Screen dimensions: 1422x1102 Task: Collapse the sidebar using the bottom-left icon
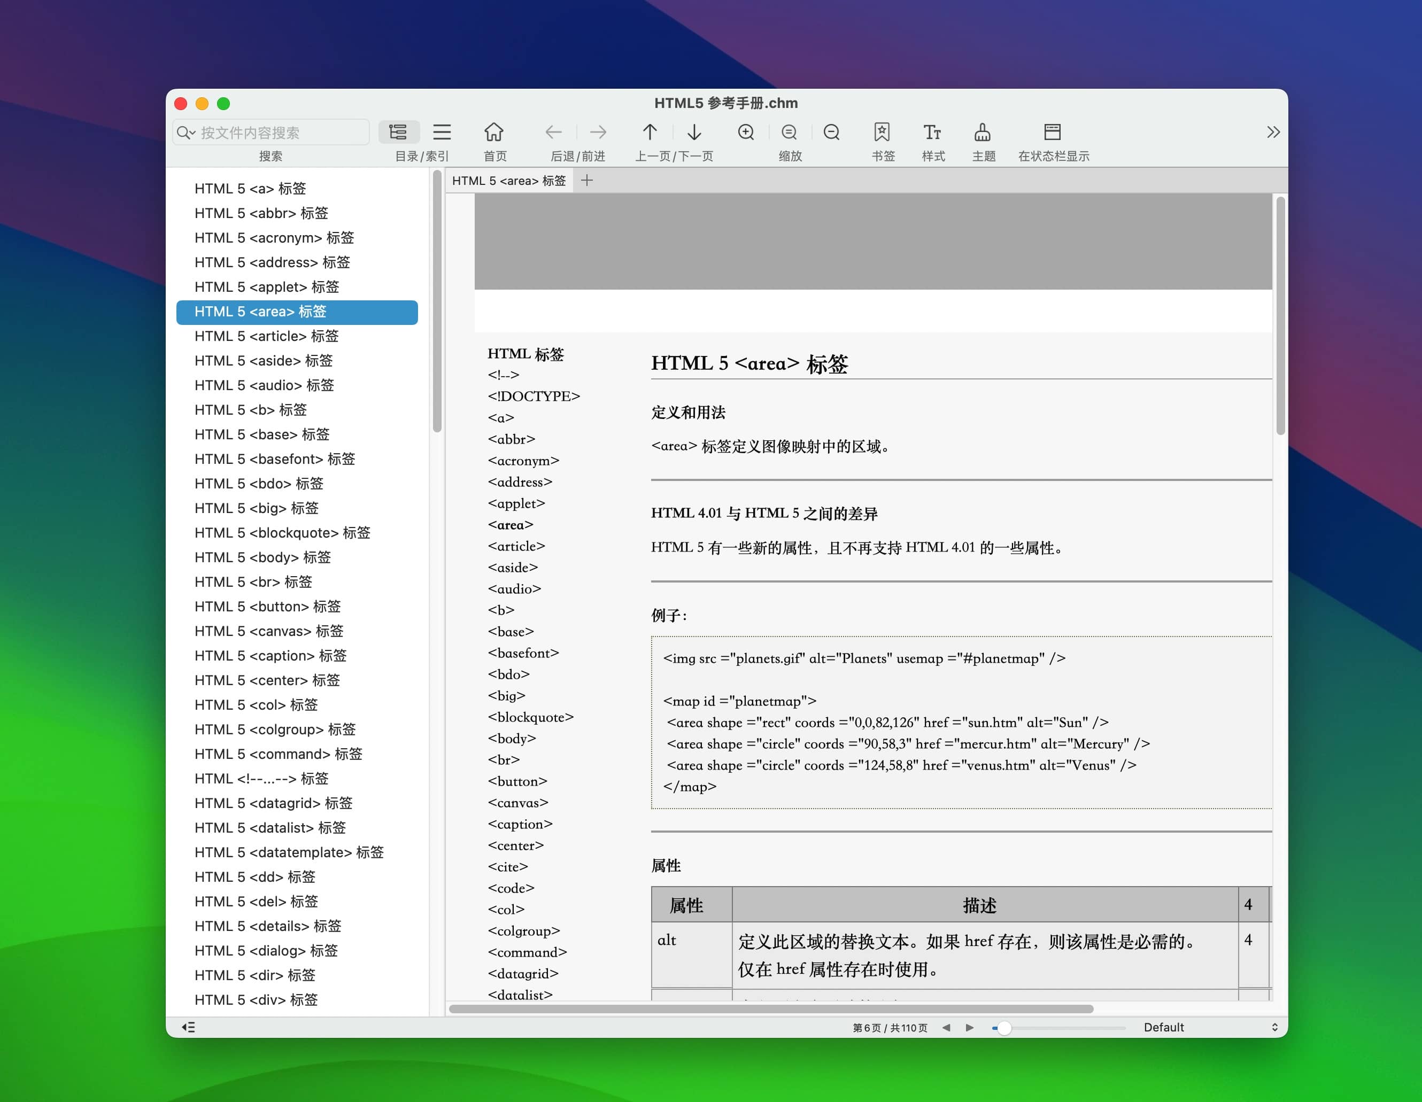click(188, 1027)
